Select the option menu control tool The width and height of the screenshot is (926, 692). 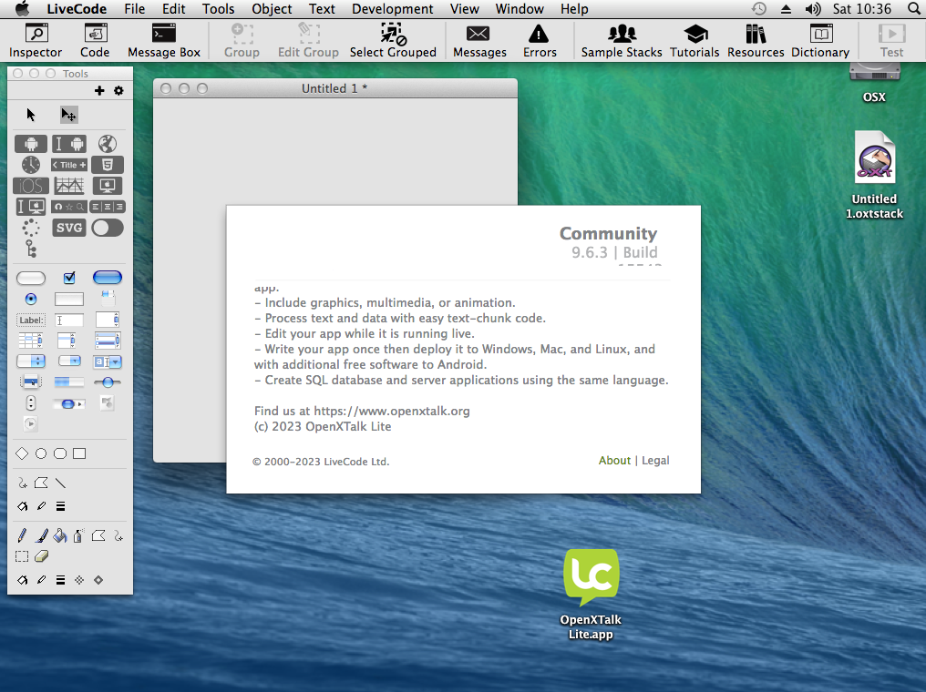(x=31, y=361)
